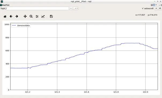Add the topic with the plus button

click(x=71, y=8)
